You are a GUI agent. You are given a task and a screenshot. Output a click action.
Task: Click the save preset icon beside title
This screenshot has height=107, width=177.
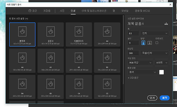pos(166,24)
